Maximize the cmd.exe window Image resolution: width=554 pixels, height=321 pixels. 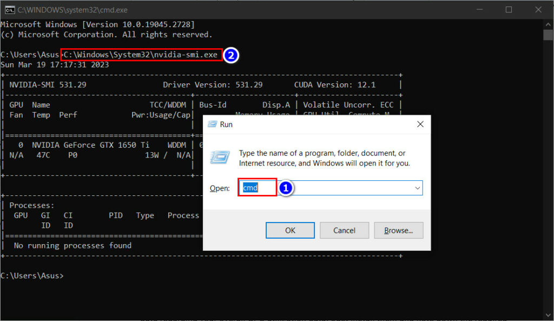click(509, 10)
